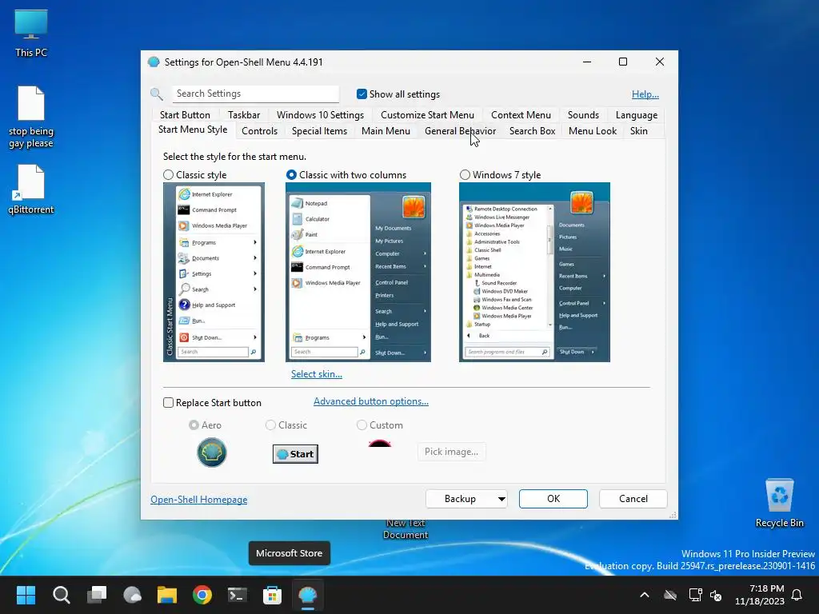The image size is (819, 614).
Task: Switch to the Start Button tab
Action: (x=185, y=115)
